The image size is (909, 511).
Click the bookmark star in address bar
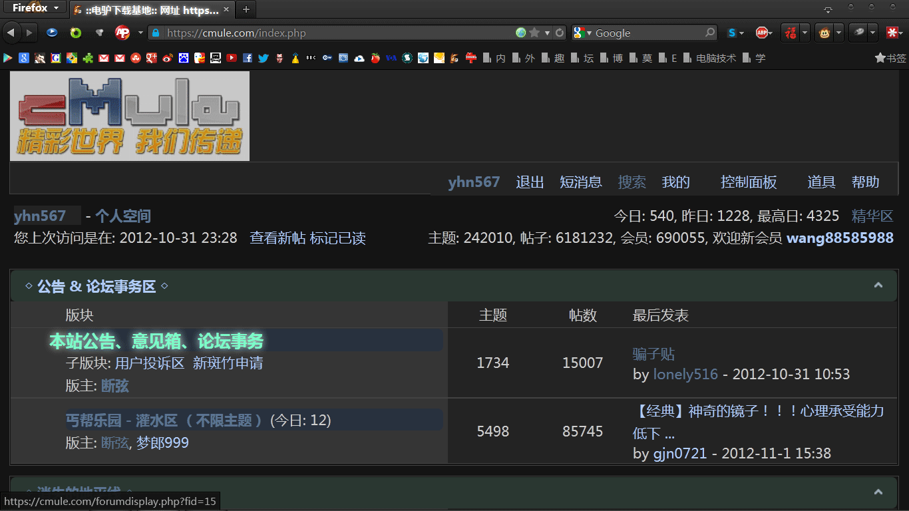[x=534, y=33]
